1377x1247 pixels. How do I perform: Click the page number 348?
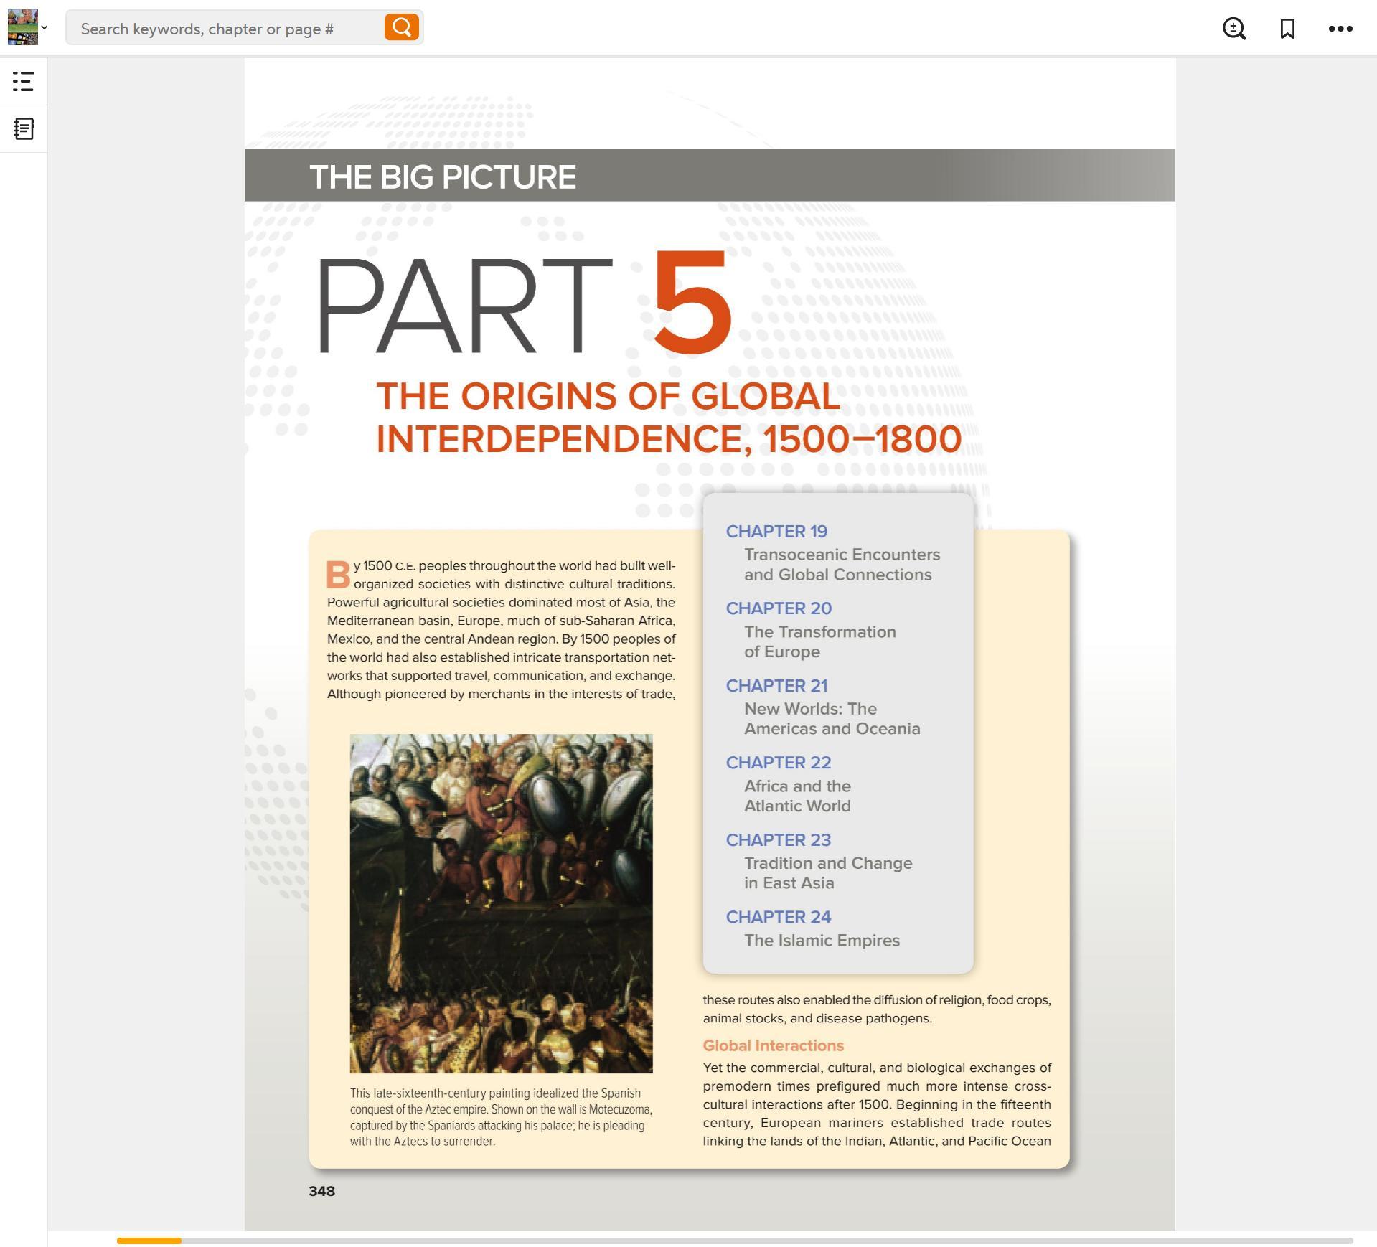pos(321,1191)
